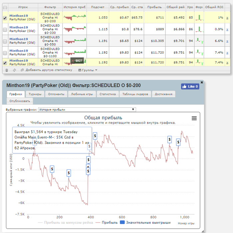Screen dimensions: 233x233
Task: Remove the $0-550 filter row with x
Action: [x=227, y=41]
